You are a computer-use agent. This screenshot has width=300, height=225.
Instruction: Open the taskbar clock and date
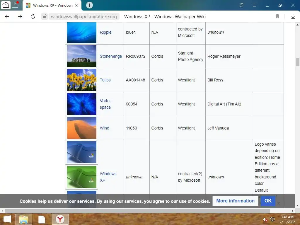pyautogui.click(x=287, y=219)
